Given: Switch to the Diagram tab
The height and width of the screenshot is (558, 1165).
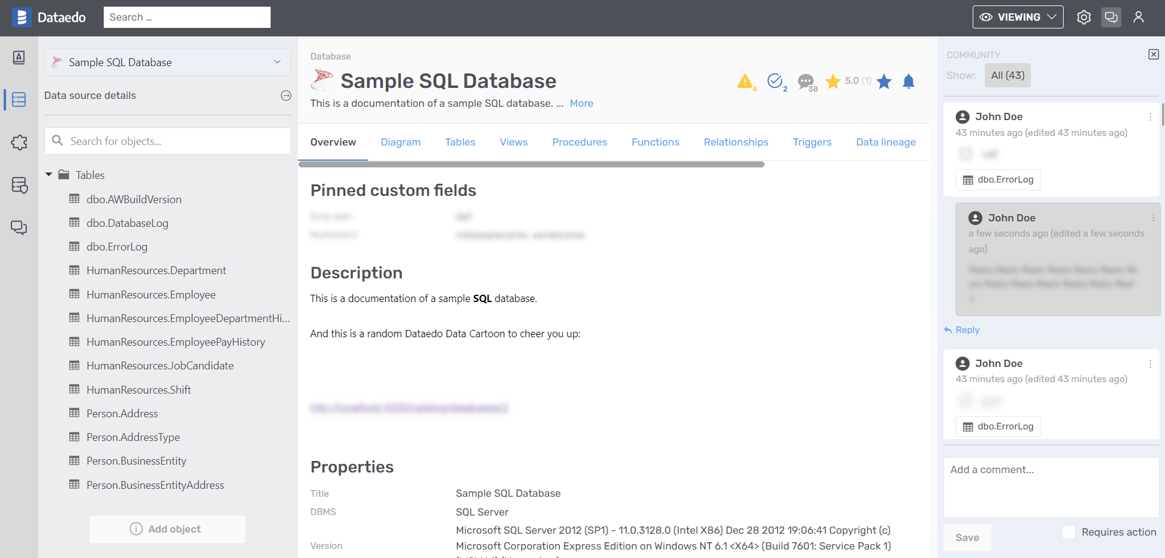Looking at the screenshot, I should tap(400, 142).
